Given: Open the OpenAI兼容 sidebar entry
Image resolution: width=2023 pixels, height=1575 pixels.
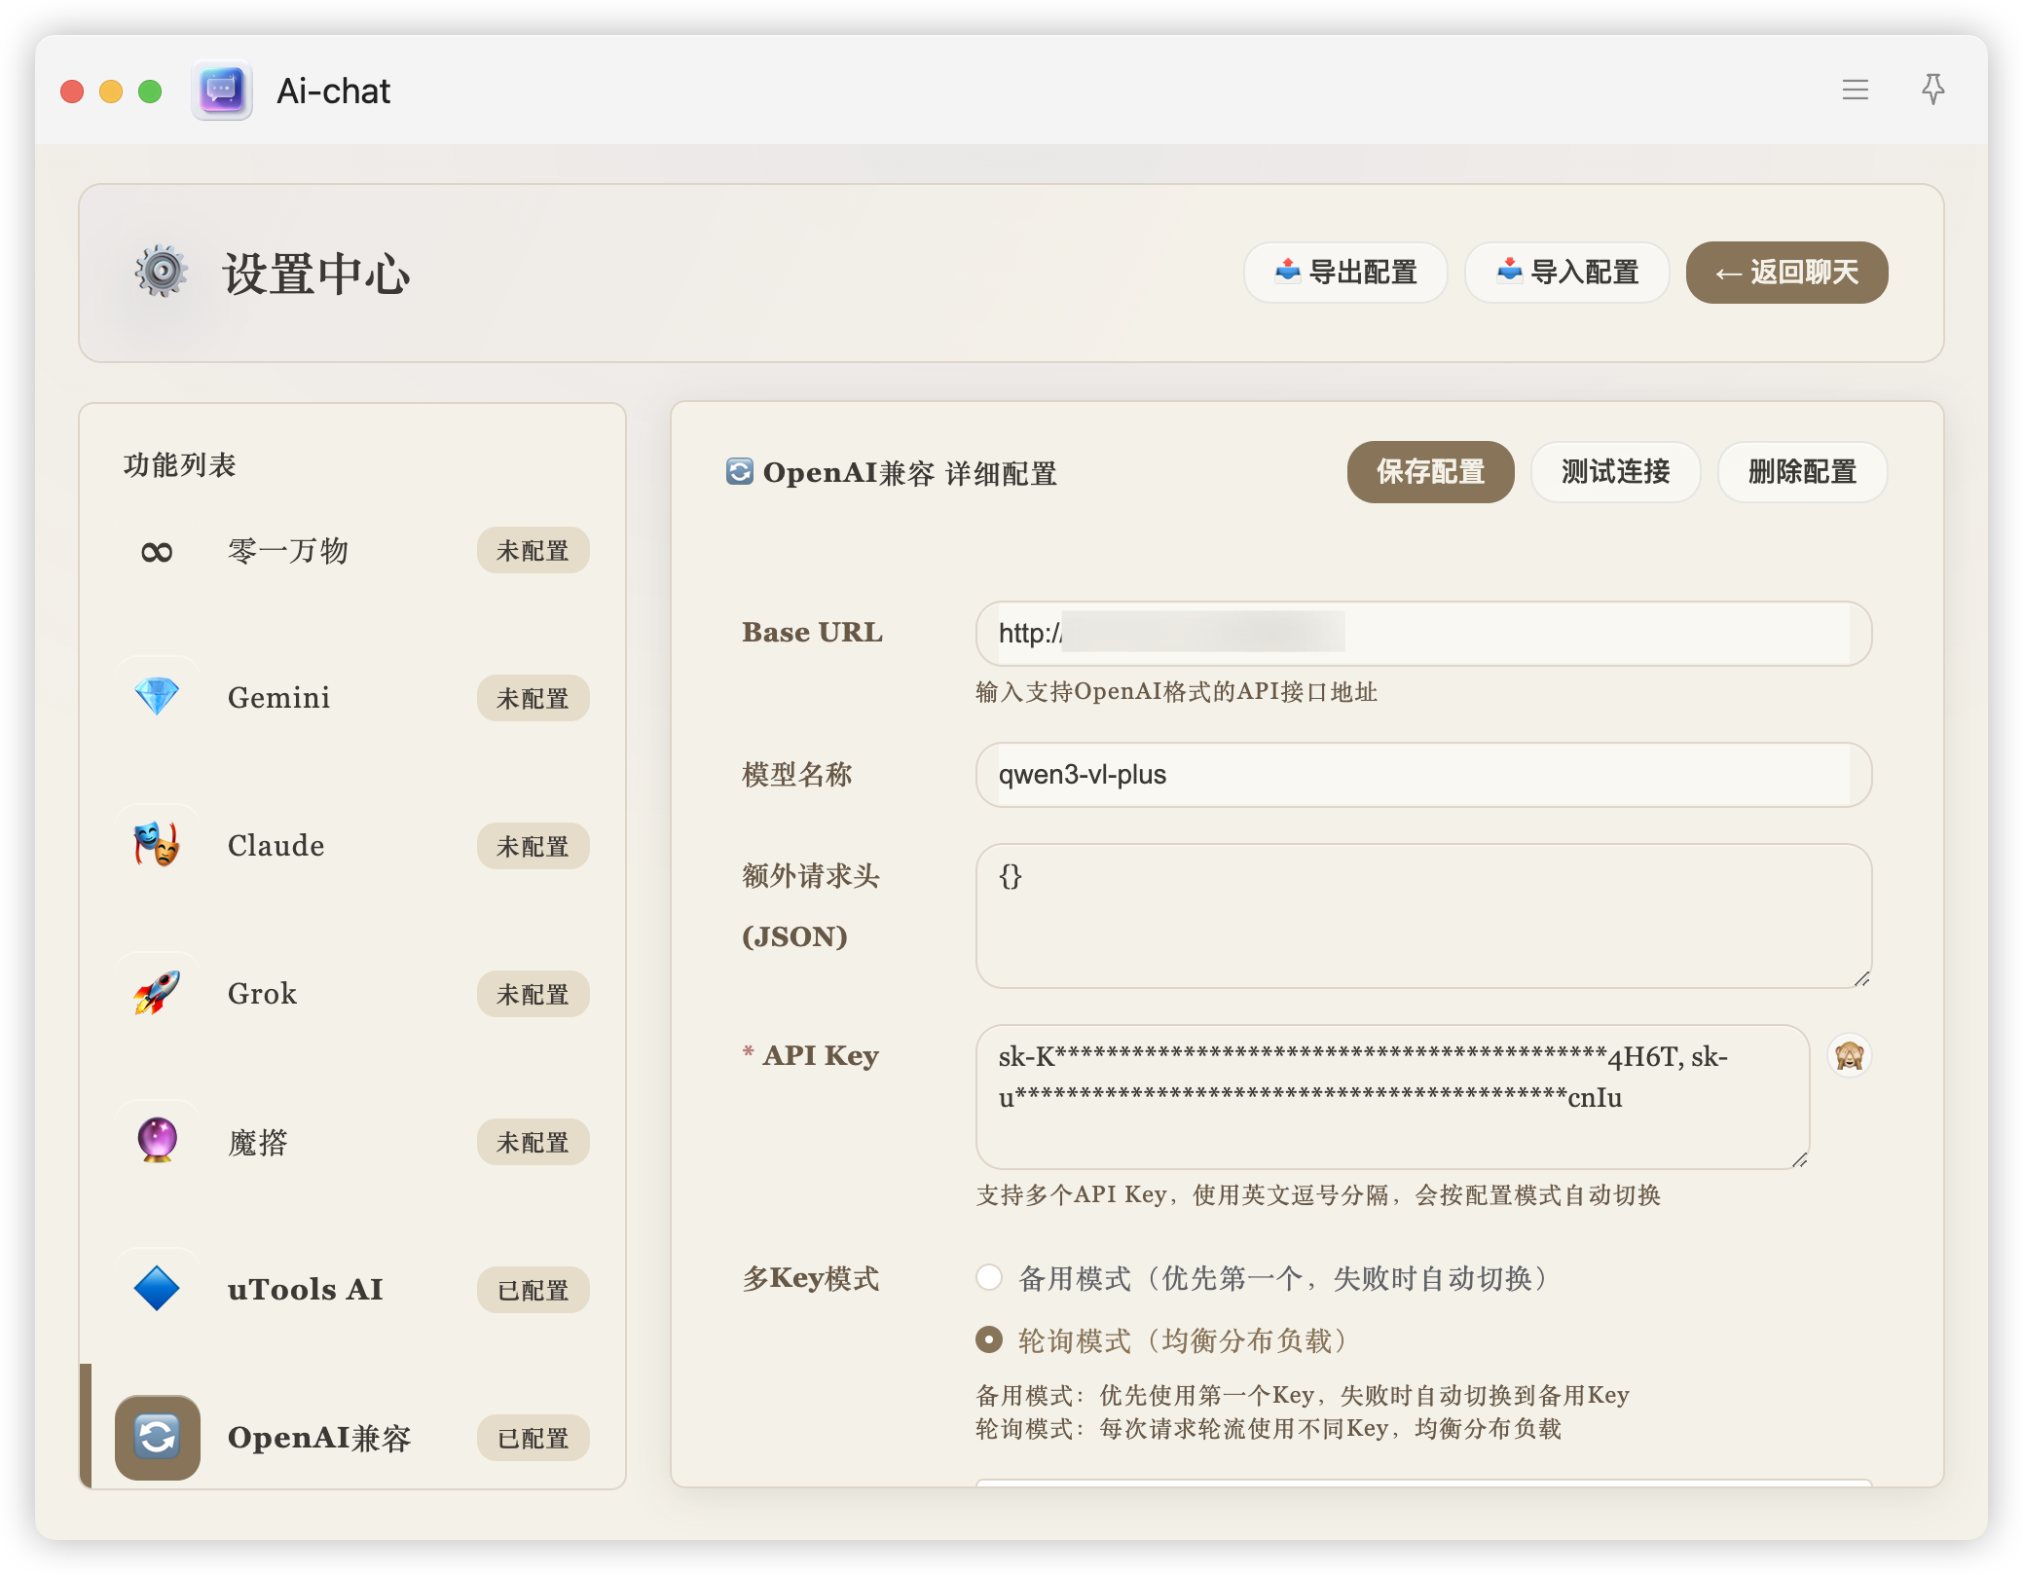Looking at the screenshot, I should [319, 1437].
